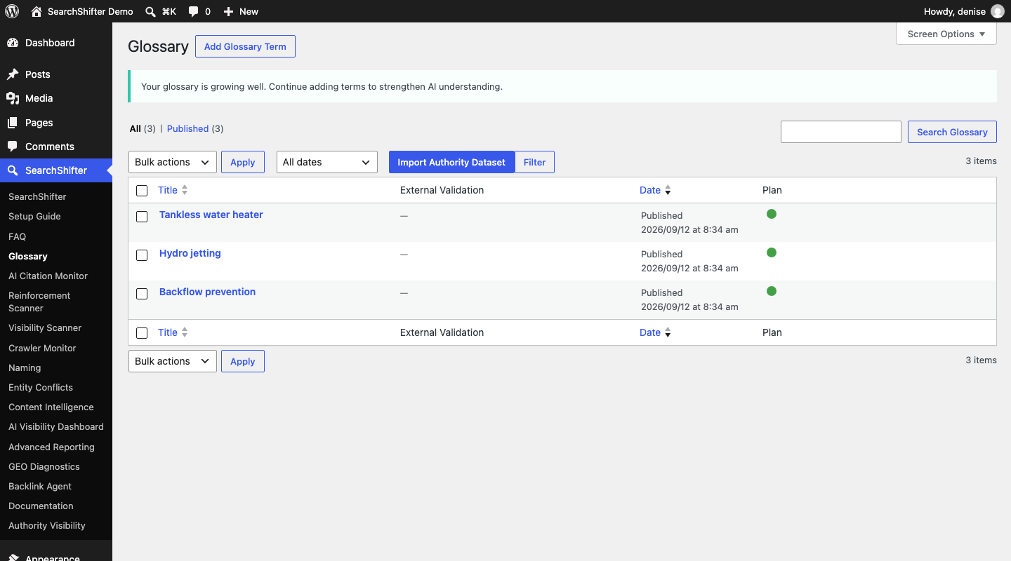The image size is (1011, 561).
Task: Filter by Published terms link
Action: click(187, 128)
